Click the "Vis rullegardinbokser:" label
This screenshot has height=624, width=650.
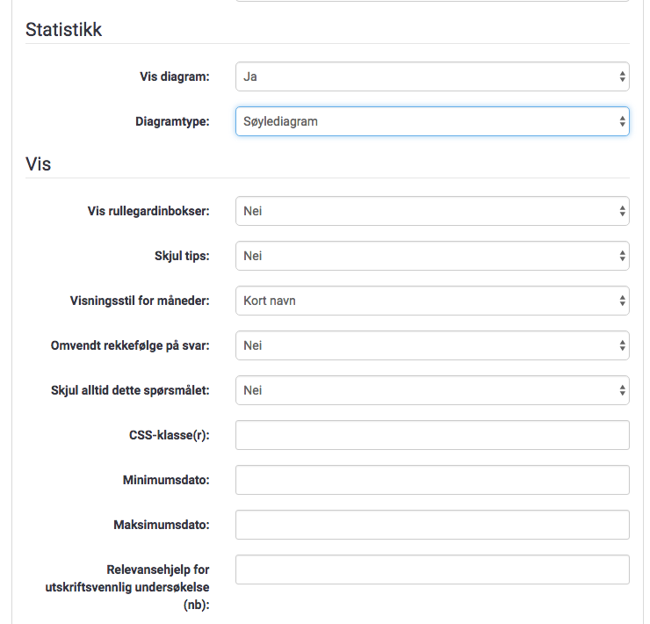(148, 211)
